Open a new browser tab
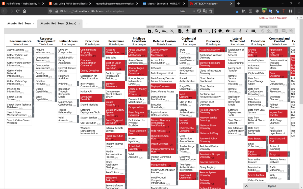 pyautogui.click(x=238, y=4)
